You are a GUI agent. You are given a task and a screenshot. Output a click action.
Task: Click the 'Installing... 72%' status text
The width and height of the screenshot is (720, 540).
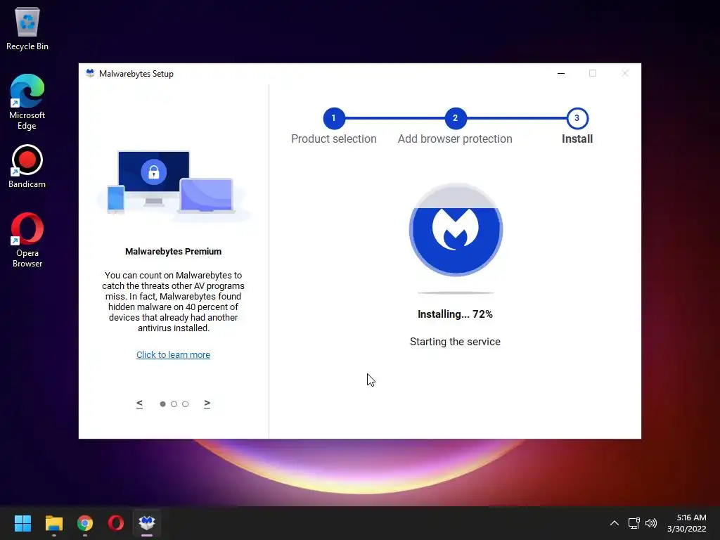[455, 314]
